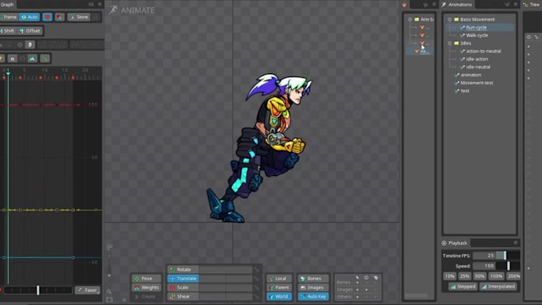Select the Parent axes mode
Screen dimensions: 542x305
(279, 287)
